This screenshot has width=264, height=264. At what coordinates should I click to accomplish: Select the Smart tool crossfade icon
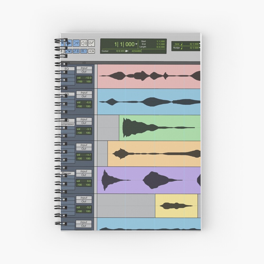tap(76, 43)
